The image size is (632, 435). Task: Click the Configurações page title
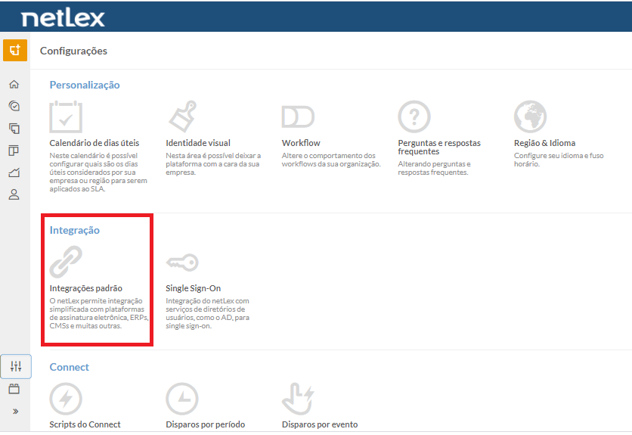coord(73,51)
